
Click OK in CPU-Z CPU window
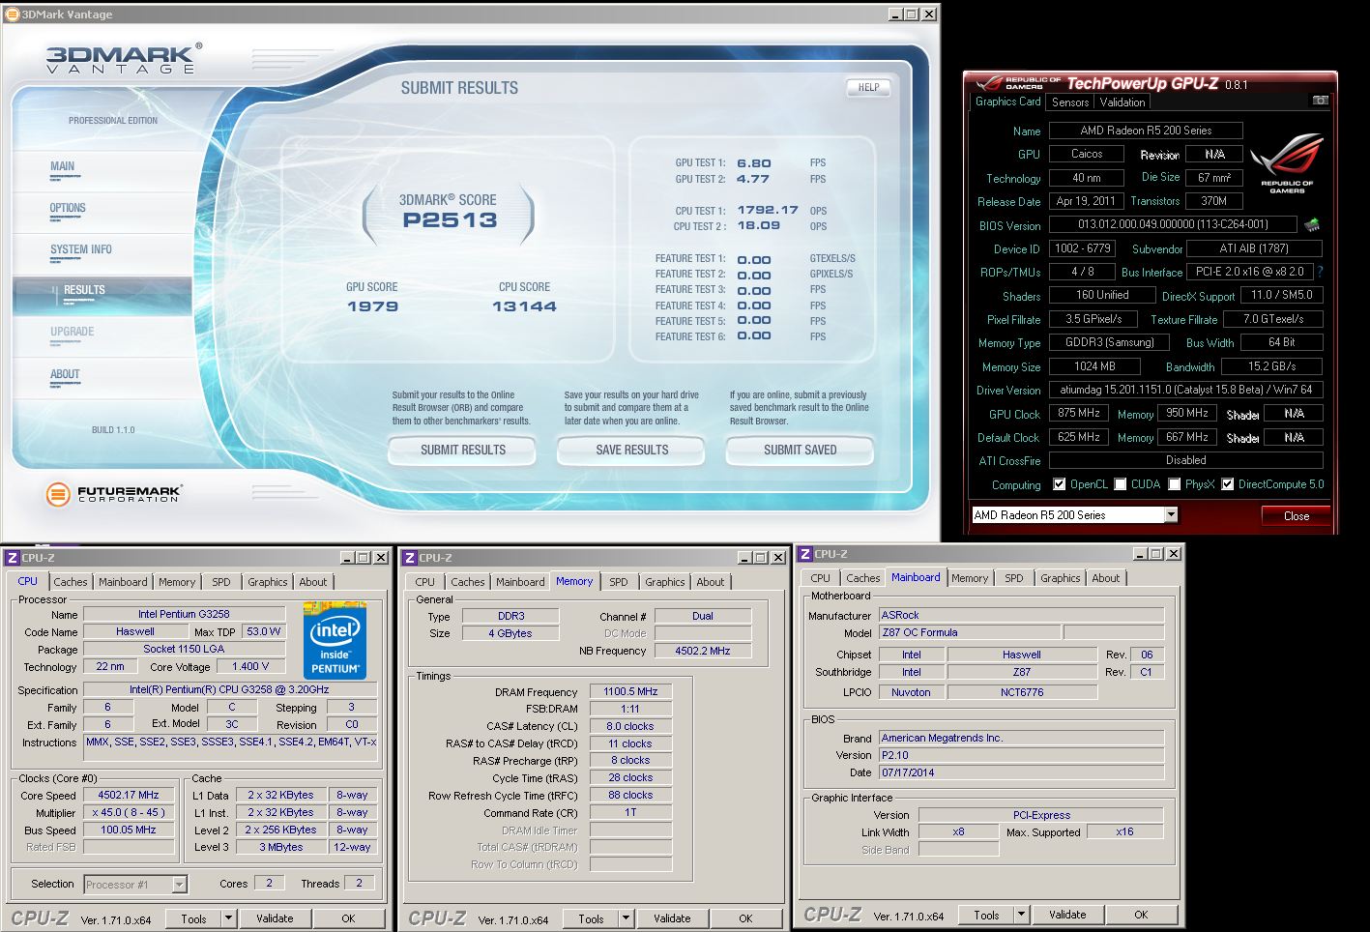point(348,918)
